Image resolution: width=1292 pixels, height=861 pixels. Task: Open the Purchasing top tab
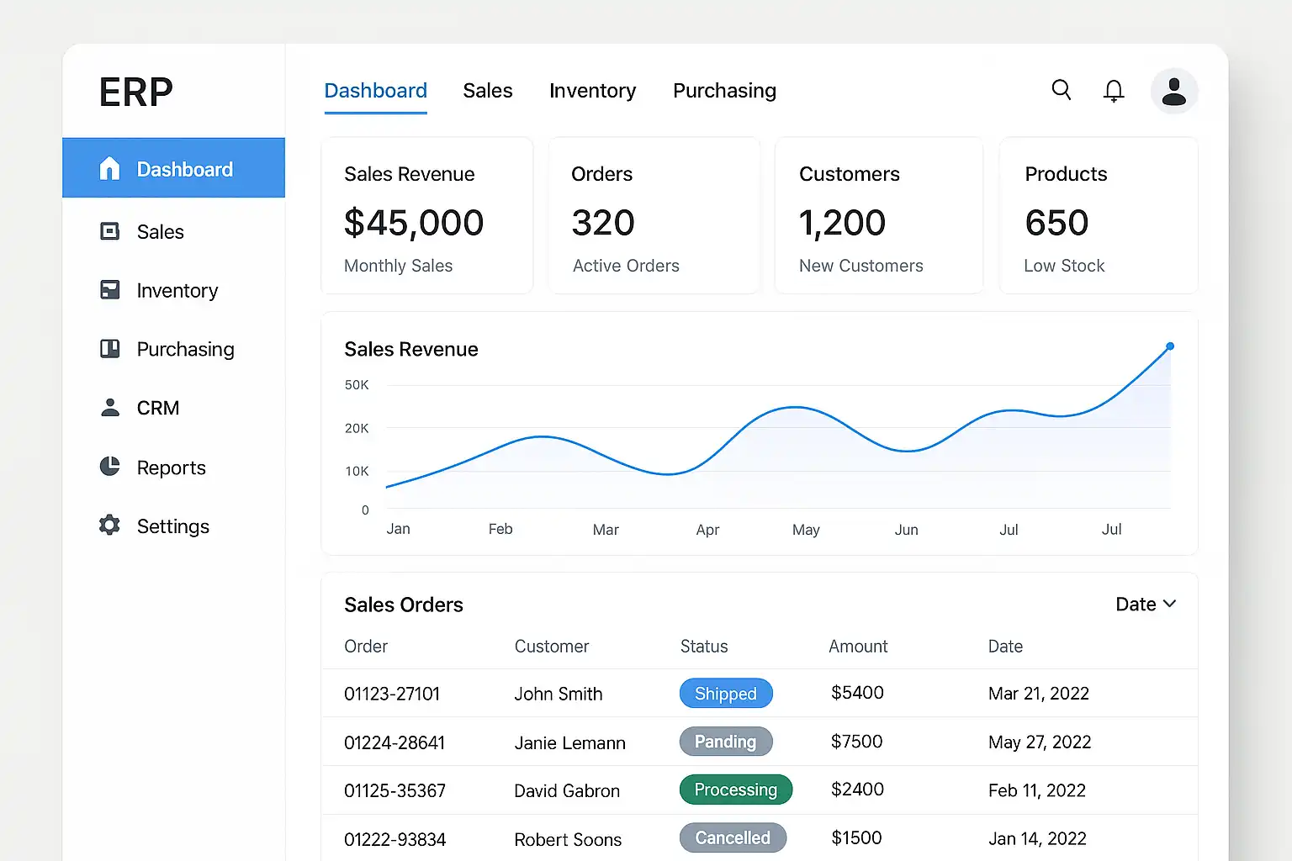(x=724, y=91)
